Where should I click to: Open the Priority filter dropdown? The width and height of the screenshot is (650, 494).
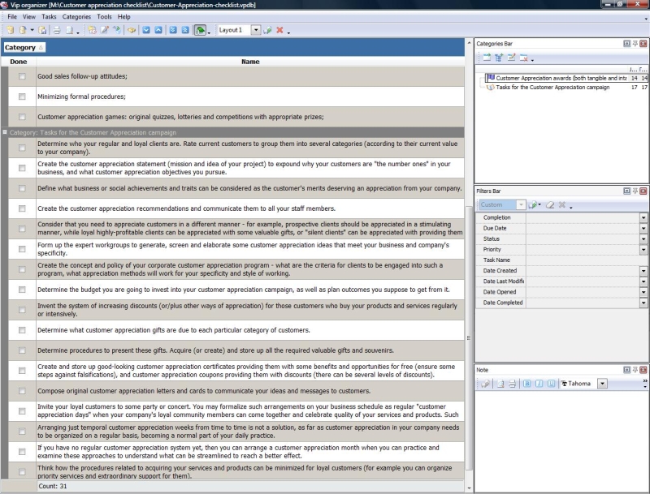tap(643, 250)
